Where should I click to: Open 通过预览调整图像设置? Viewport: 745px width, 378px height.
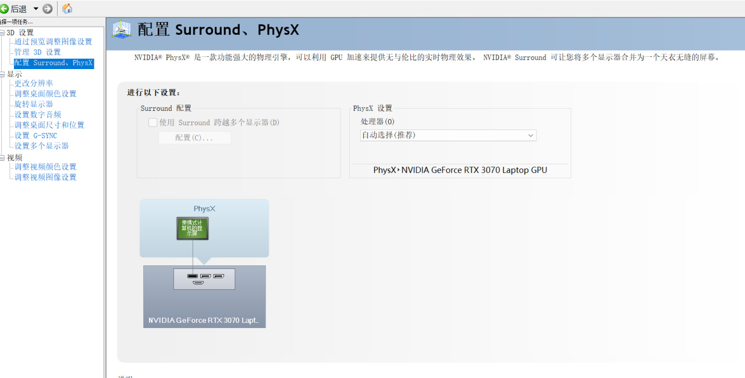click(x=53, y=42)
